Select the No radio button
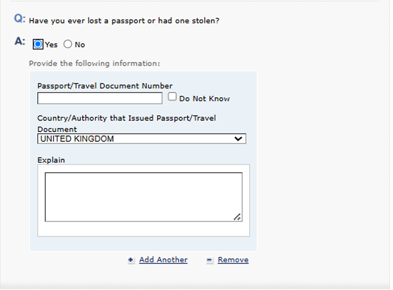The height and width of the screenshot is (290, 393). tap(68, 44)
